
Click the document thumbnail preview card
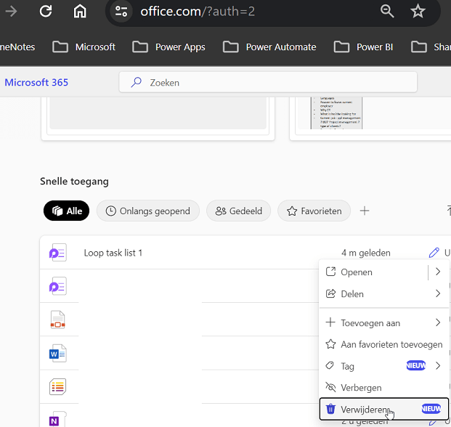click(x=371, y=119)
